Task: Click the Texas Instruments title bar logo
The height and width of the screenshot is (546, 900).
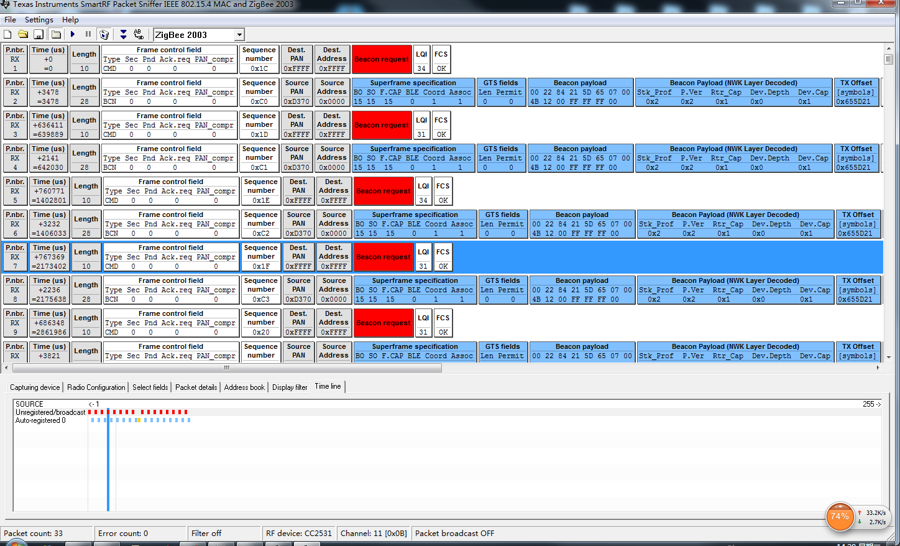Action: [5, 4]
